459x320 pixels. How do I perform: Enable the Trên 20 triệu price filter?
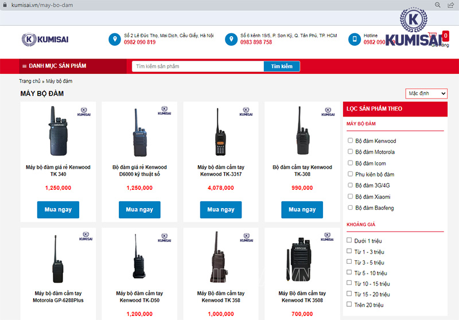tap(349, 304)
